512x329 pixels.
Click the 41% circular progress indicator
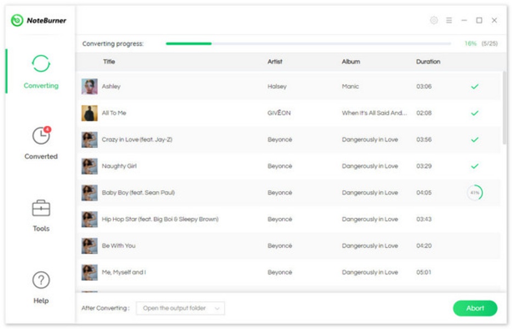tap(475, 193)
